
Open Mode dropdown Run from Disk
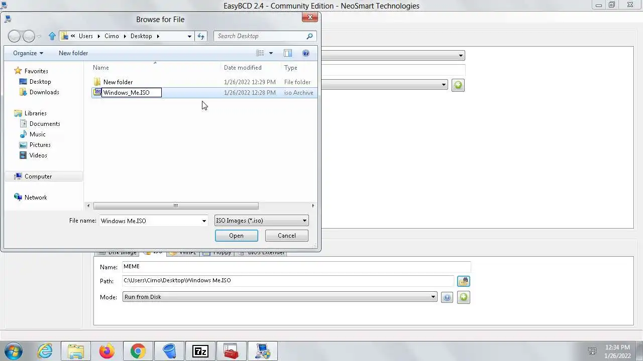coord(280,297)
